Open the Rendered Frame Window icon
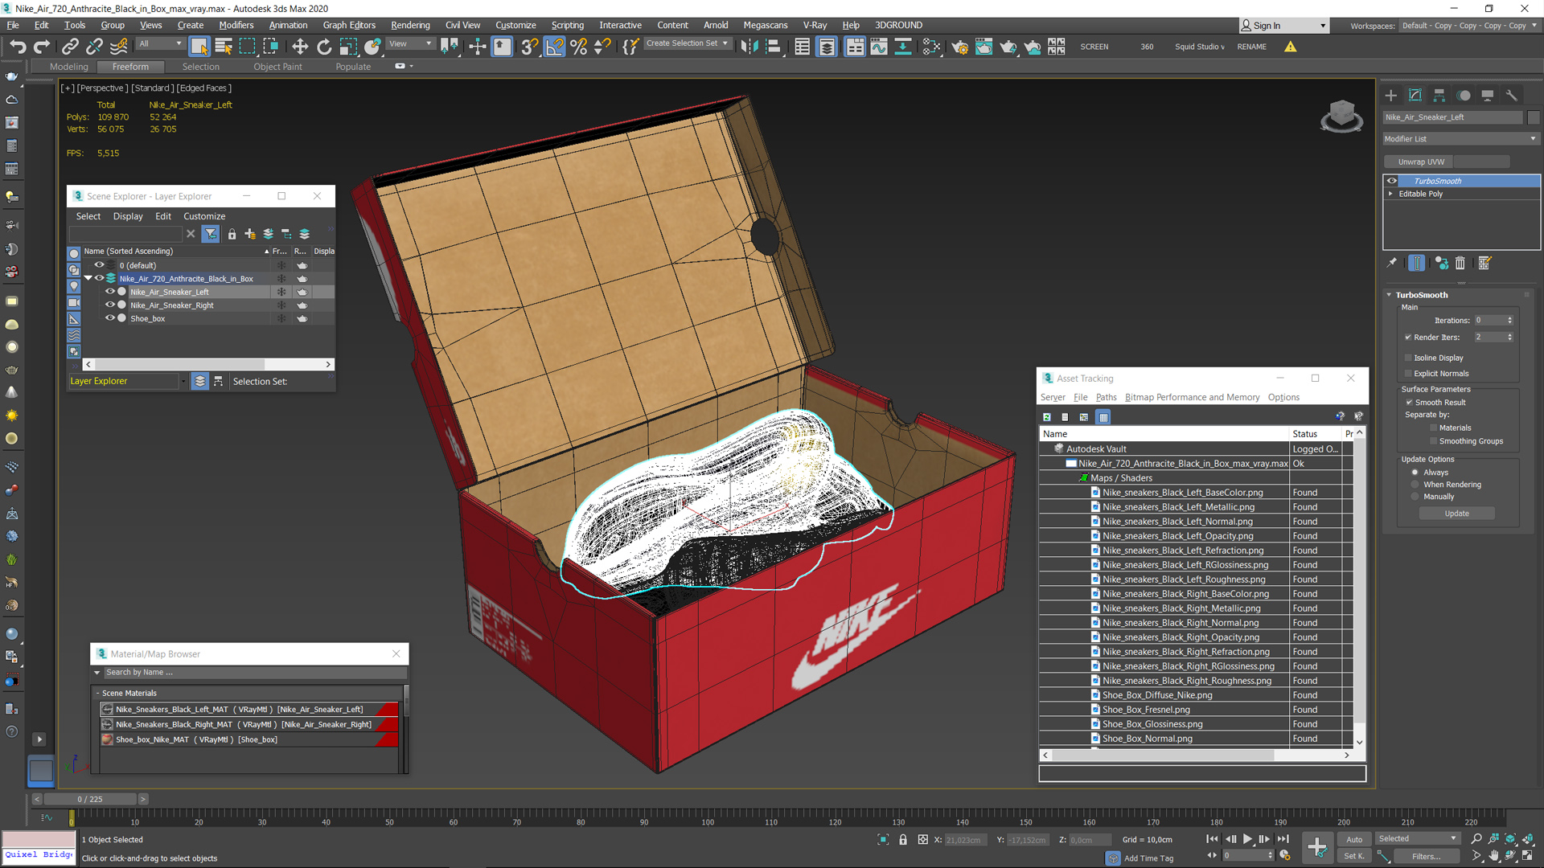This screenshot has height=868, width=1544. pyautogui.click(x=983, y=47)
